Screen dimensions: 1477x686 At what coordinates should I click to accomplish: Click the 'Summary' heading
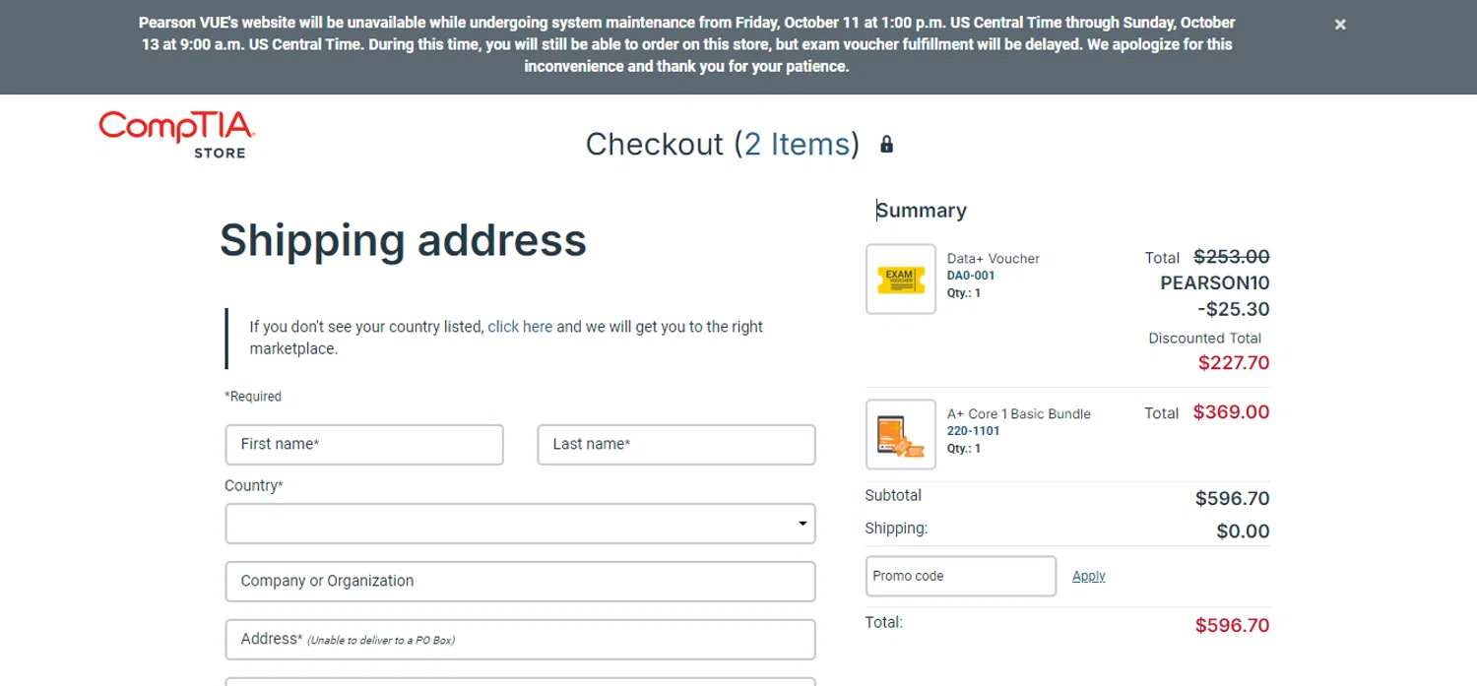(922, 211)
